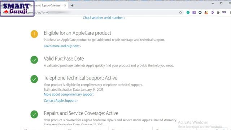Click Repairs and Service Coverage: Active heading
The height and width of the screenshot is (130, 231).
81,113
